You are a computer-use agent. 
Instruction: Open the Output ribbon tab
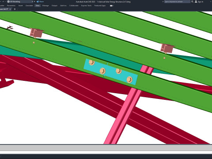coord(54,6)
